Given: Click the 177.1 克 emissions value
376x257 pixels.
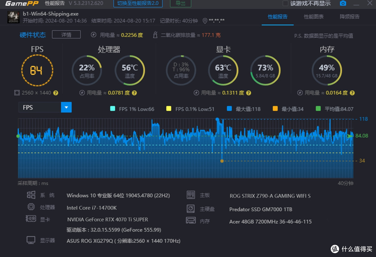Looking at the screenshot, I should (x=211, y=35).
